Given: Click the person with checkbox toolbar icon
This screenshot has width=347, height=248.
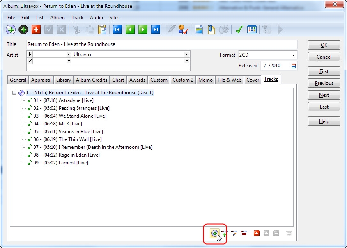Looking at the screenshot, I should [x=183, y=30].
